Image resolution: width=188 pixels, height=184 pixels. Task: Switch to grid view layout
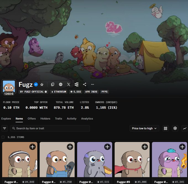(166, 128)
